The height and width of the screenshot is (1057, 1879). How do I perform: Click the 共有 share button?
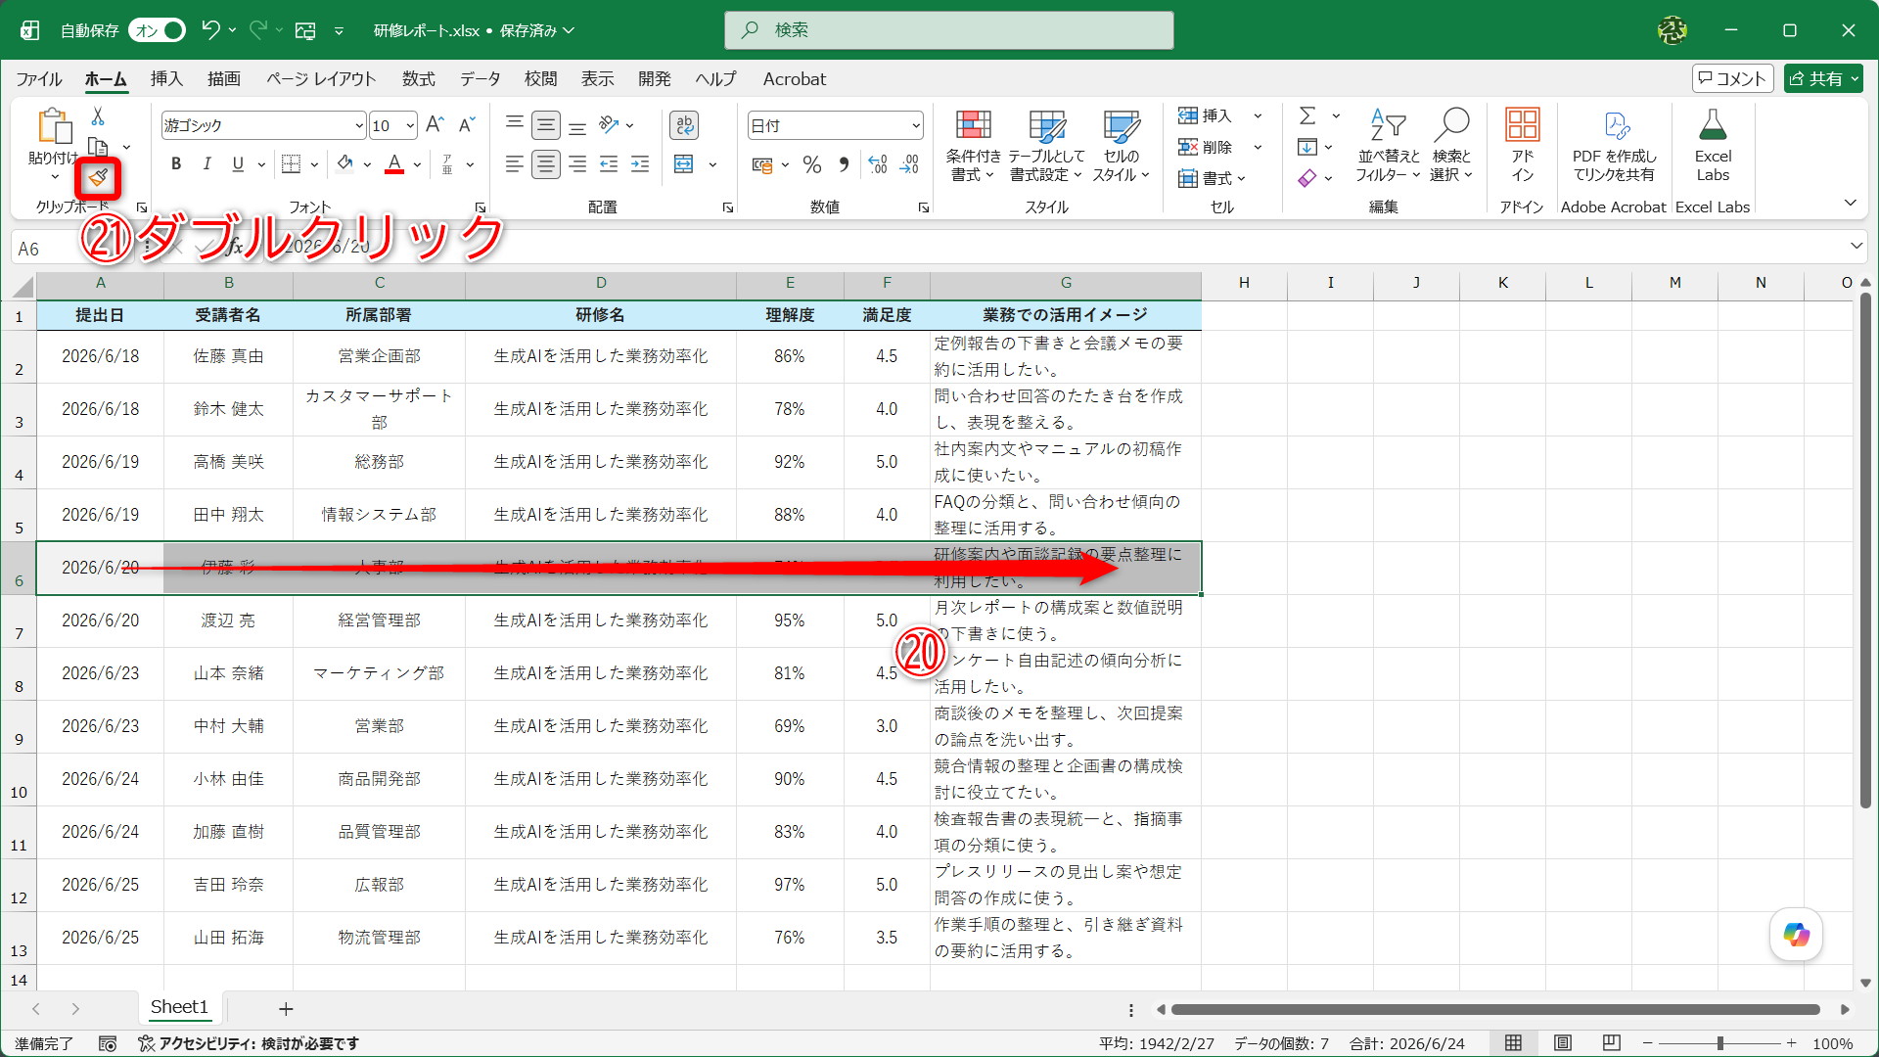[1822, 79]
